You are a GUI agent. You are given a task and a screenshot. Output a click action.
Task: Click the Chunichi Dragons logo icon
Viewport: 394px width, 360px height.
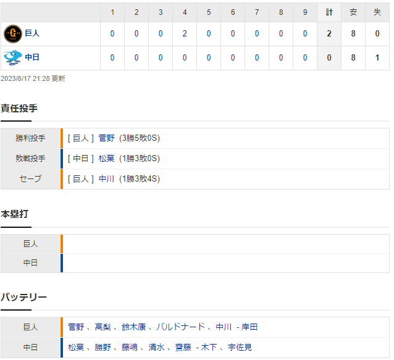click(13, 58)
